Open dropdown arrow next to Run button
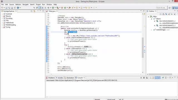This screenshot has height=100, width=178. (x=55, y=8)
